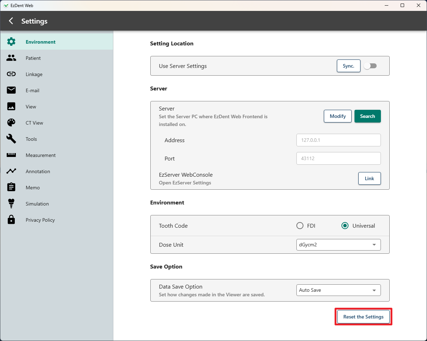Image resolution: width=427 pixels, height=341 pixels.
Task: Expand the Dose Unit dGycm2 dropdown
Action: [x=338, y=245]
